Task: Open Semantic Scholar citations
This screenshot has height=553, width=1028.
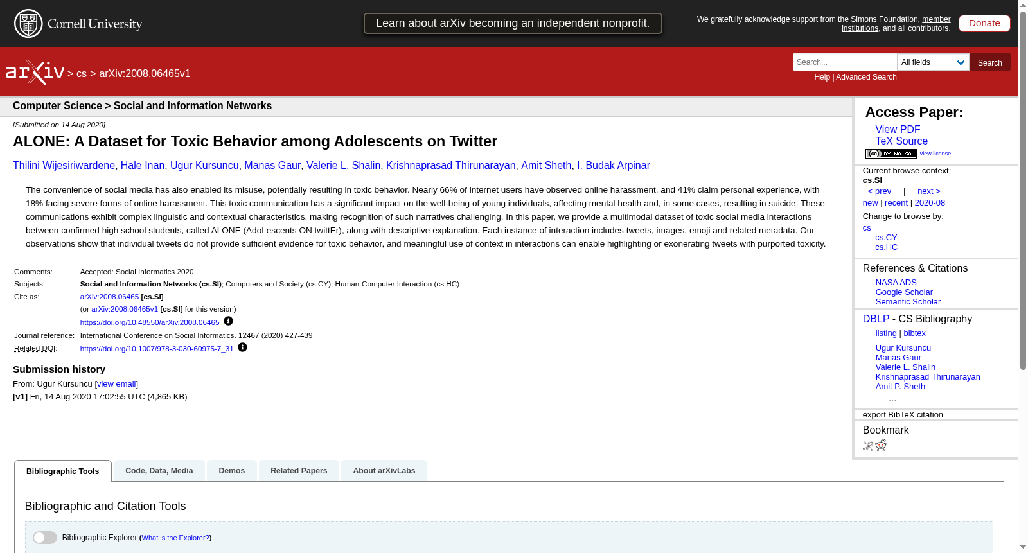Action: (x=908, y=302)
